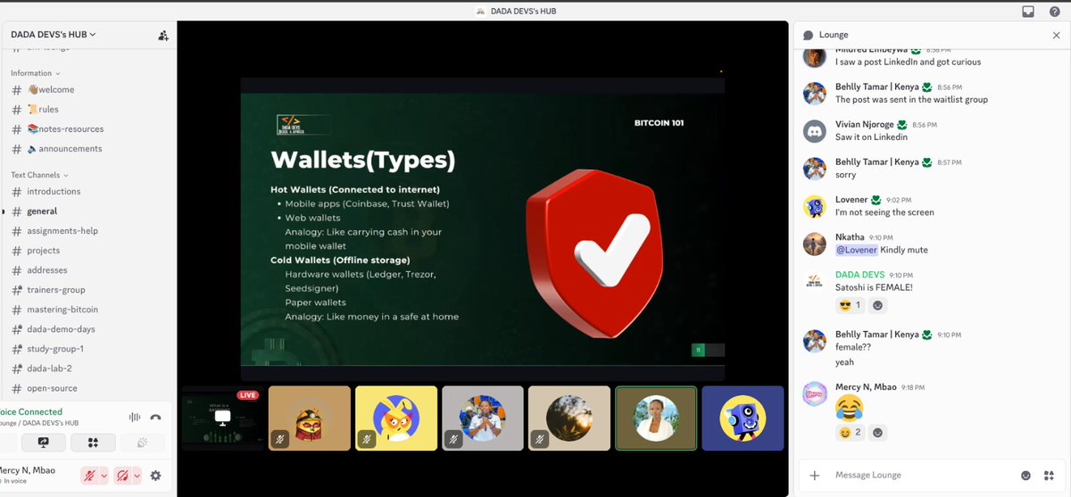Click the green DADA DEVS username

(x=859, y=275)
